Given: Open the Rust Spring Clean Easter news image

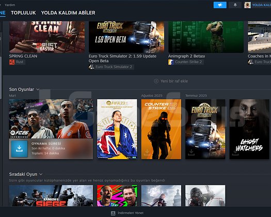Looking at the screenshot, I should [47, 37].
